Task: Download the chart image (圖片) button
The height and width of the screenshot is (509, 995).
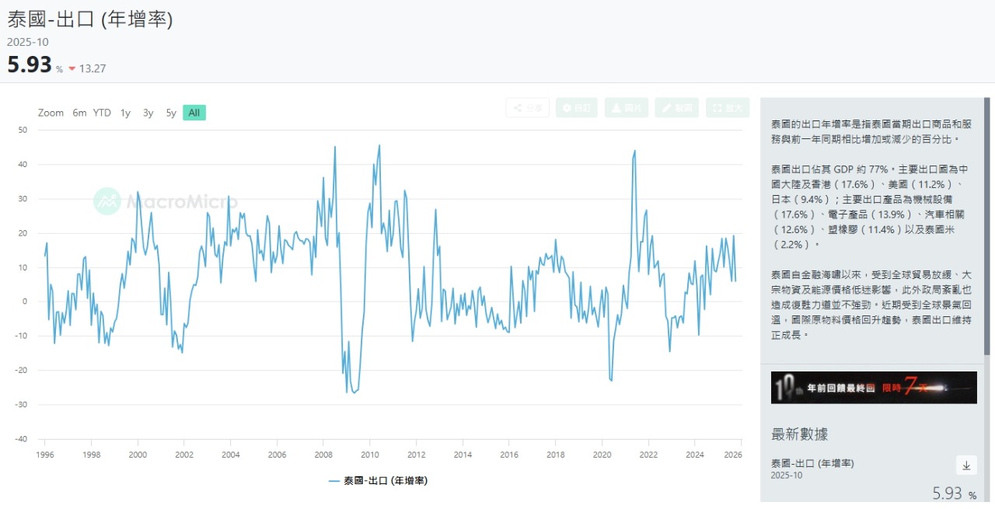Action: click(627, 108)
